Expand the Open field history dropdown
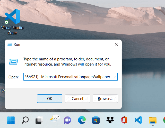Image resolution: width=165 pixels, height=128 pixels. [115, 77]
